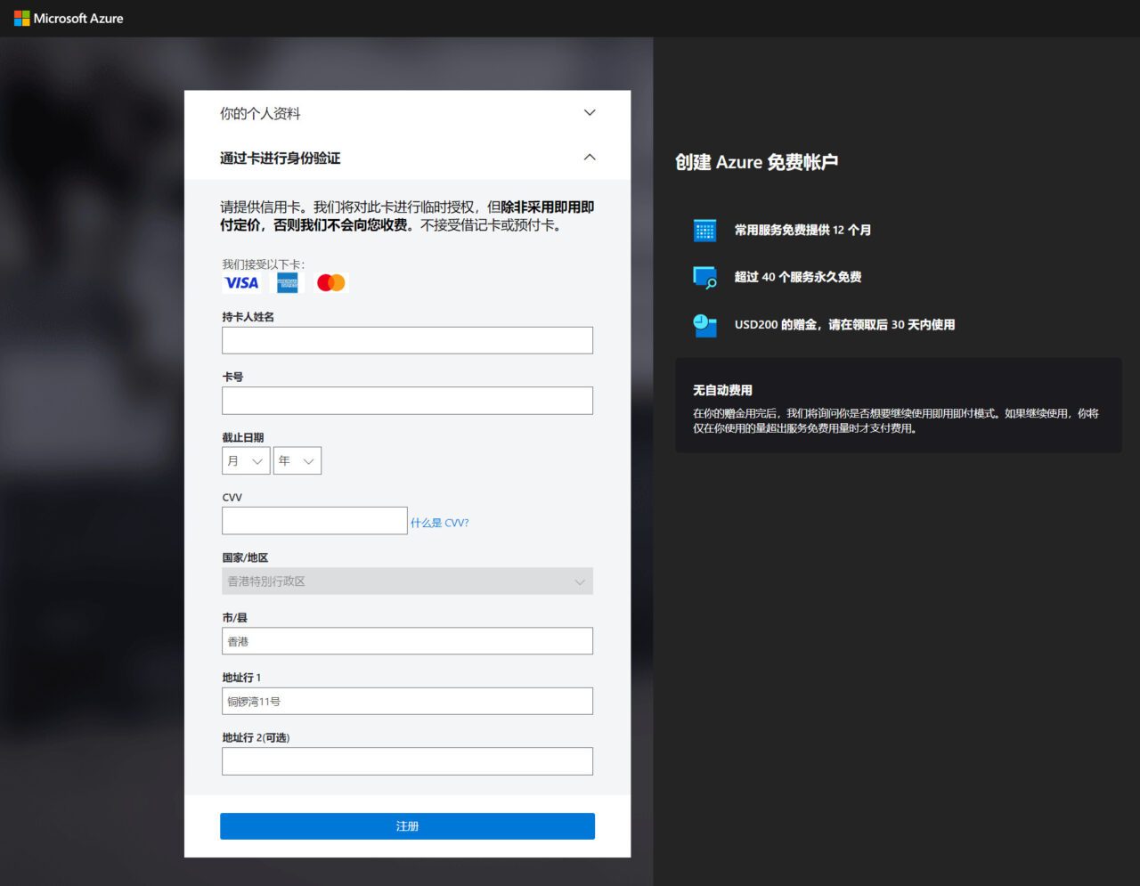The height and width of the screenshot is (886, 1140).
Task: Select the Mastercard icon
Action: pyautogui.click(x=330, y=282)
